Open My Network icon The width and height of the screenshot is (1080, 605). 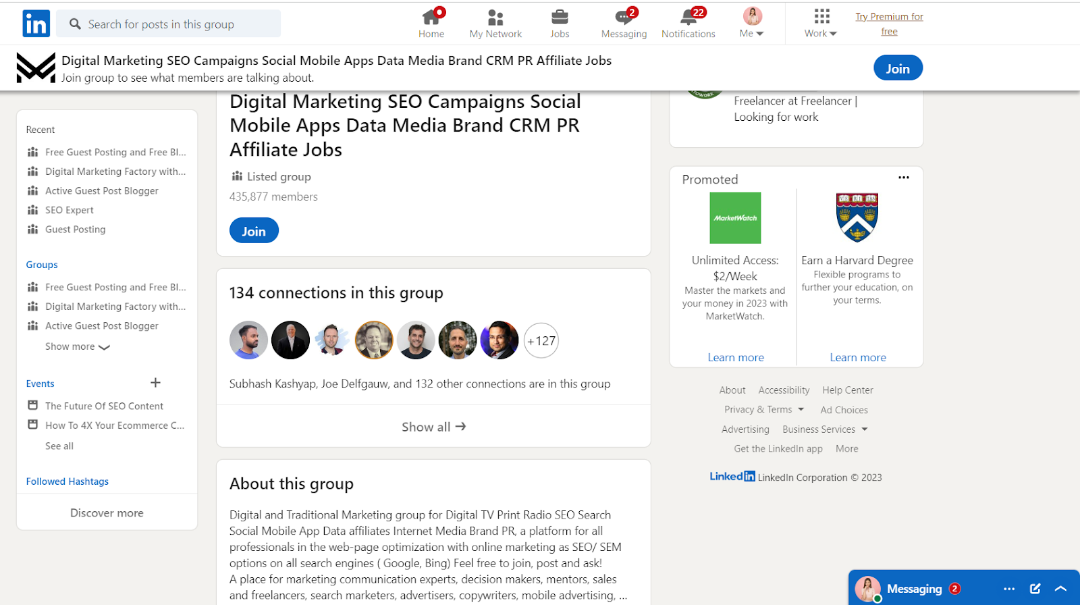pos(495,18)
